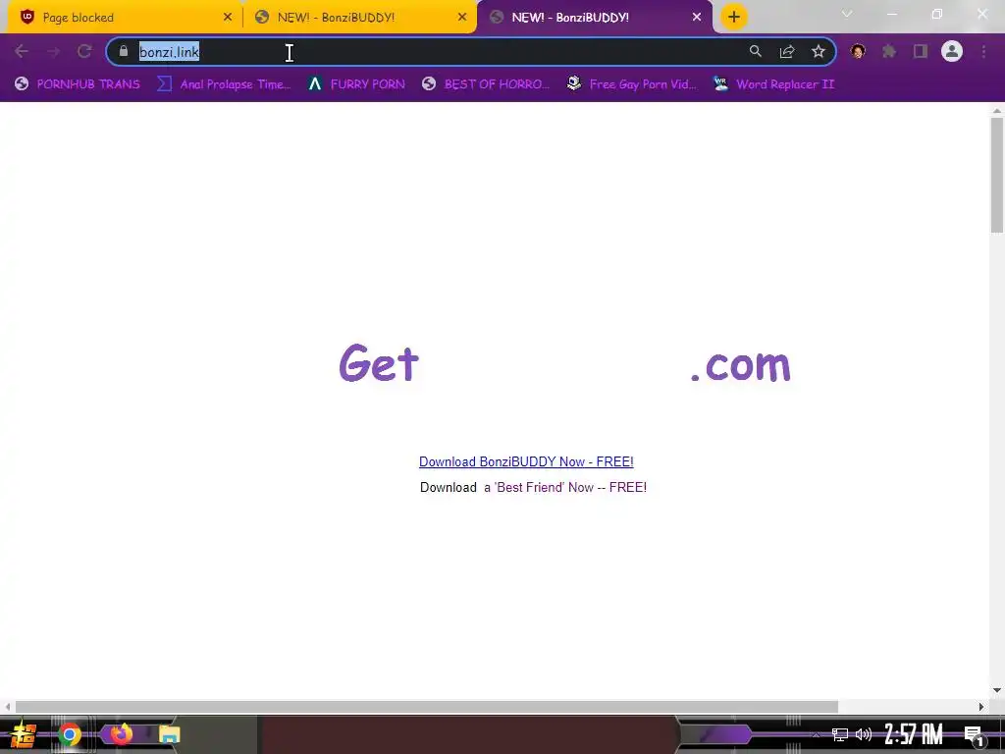Viewport: 1005px width, 754px height.
Task: Show hidden tray icons chevron
Action: click(x=816, y=734)
